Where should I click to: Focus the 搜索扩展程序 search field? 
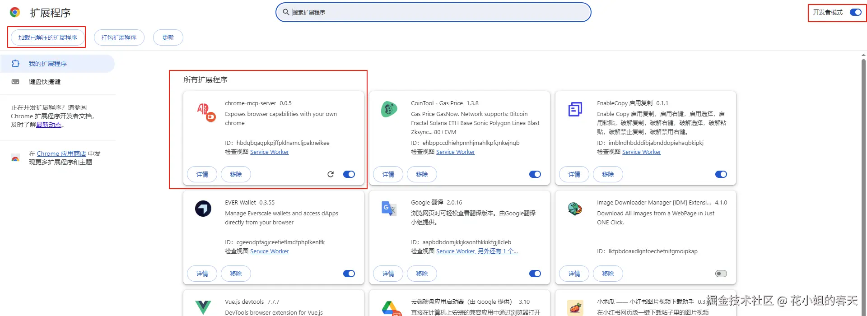[433, 12]
